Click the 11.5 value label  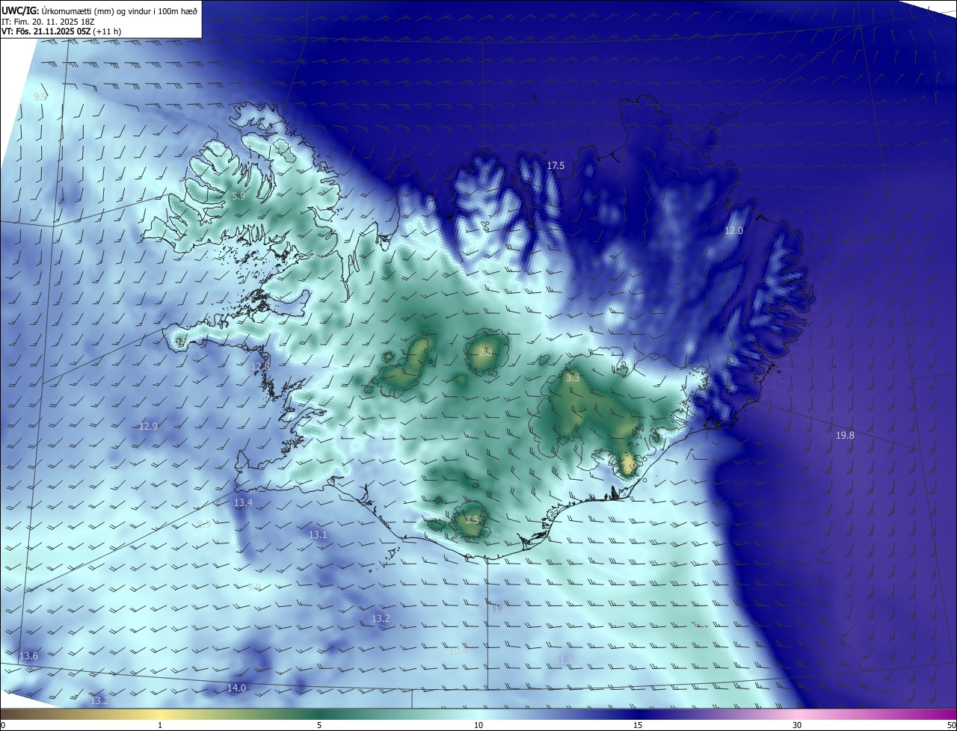pyautogui.click(x=564, y=660)
